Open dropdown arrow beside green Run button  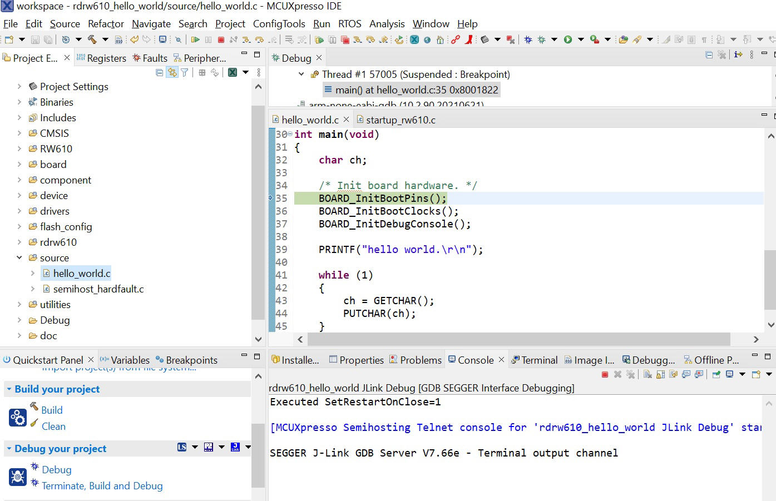(x=581, y=39)
